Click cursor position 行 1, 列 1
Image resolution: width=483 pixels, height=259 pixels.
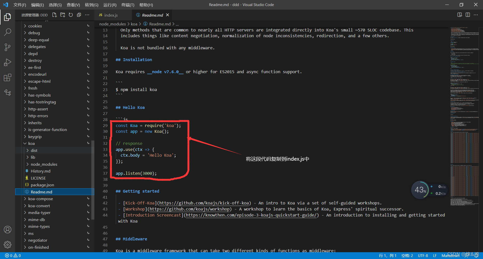pyautogui.click(x=387, y=255)
